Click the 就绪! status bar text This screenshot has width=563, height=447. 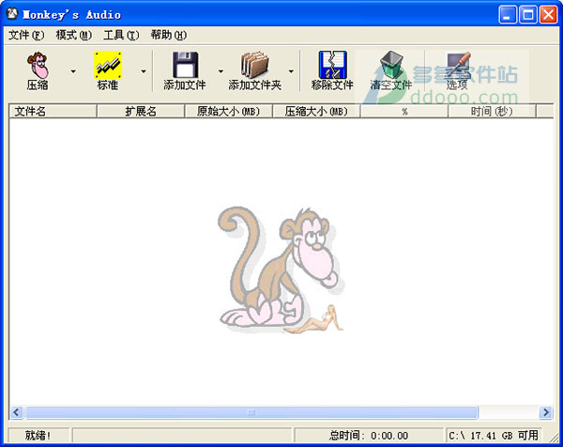pyautogui.click(x=38, y=436)
